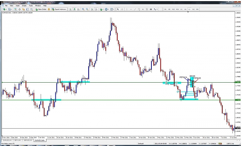Open the Charts menu
Image resolution: width=242 pixels, height=146 pixels.
point(24,5)
